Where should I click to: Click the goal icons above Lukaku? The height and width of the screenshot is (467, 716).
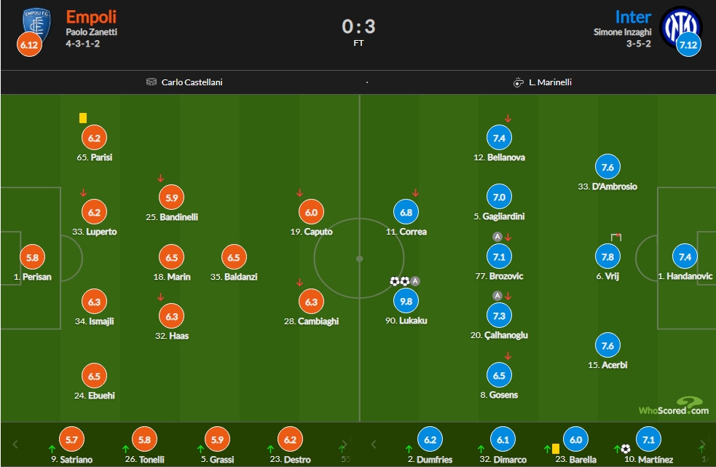tap(400, 281)
